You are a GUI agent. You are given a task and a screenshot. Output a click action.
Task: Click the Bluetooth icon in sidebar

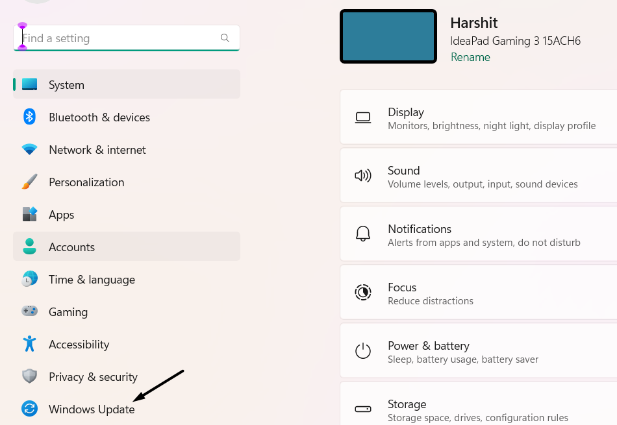pyautogui.click(x=29, y=117)
